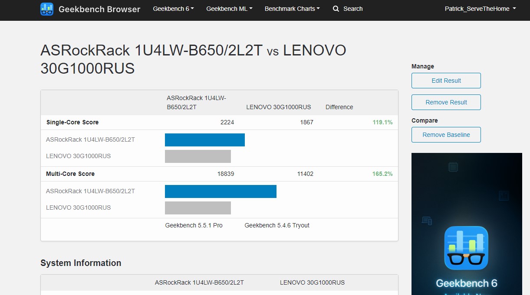Click the 165.2% multi-core difference value
The width and height of the screenshot is (530, 295).
point(382,174)
